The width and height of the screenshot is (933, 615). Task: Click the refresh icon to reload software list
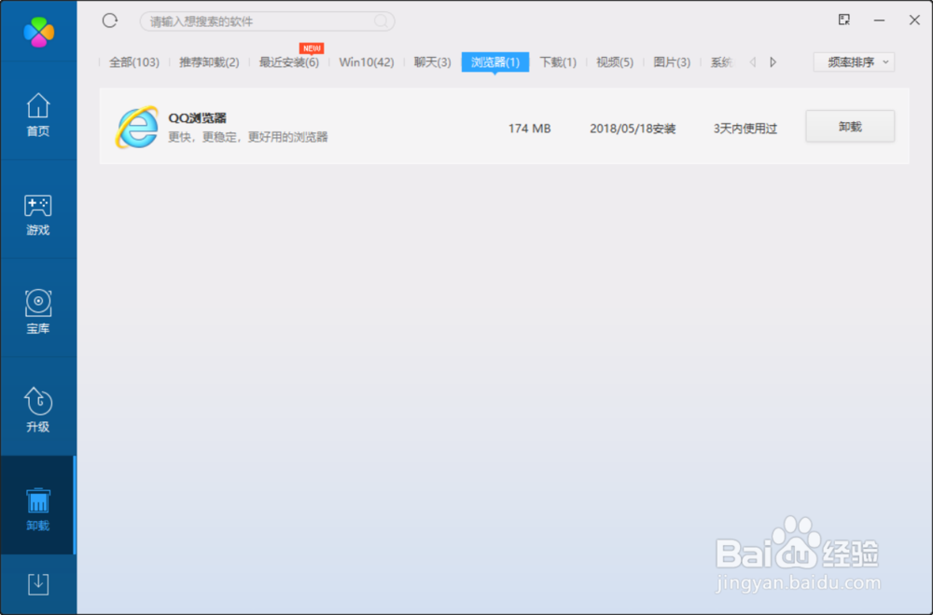click(x=111, y=20)
